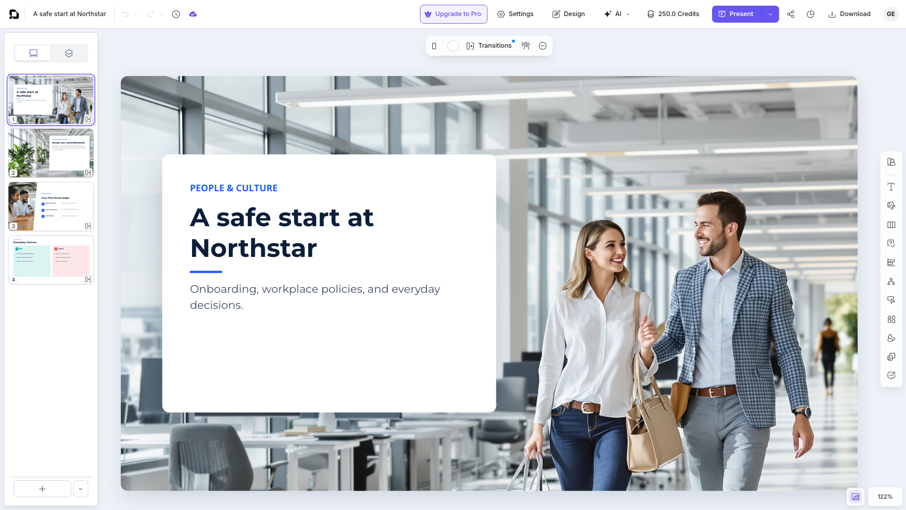Click the Download button

[x=849, y=14]
